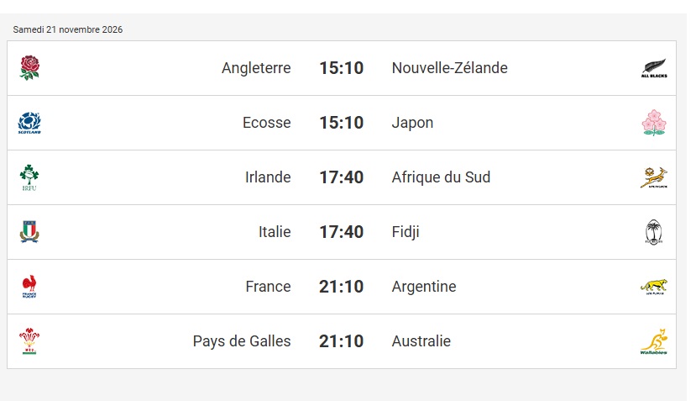Open the Ecosse vs Japon 15:10 fixture
696x401 pixels.
point(342,123)
